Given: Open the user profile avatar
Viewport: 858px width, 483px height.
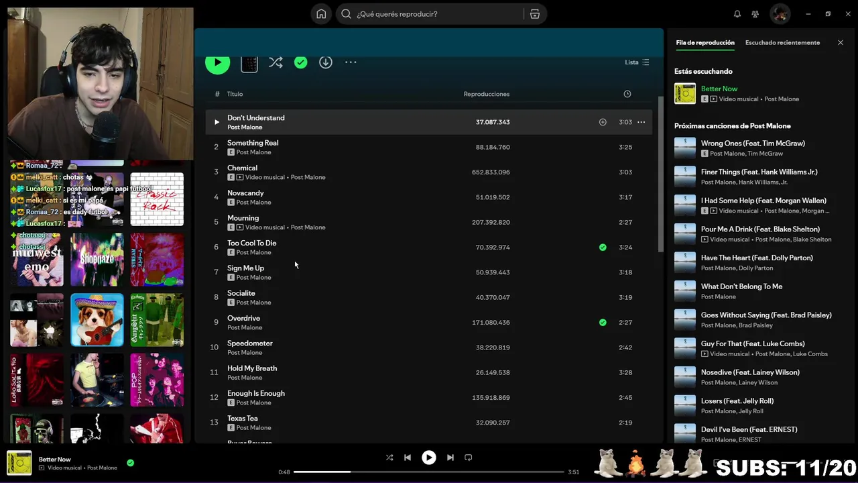Looking at the screenshot, I should pyautogui.click(x=780, y=13).
